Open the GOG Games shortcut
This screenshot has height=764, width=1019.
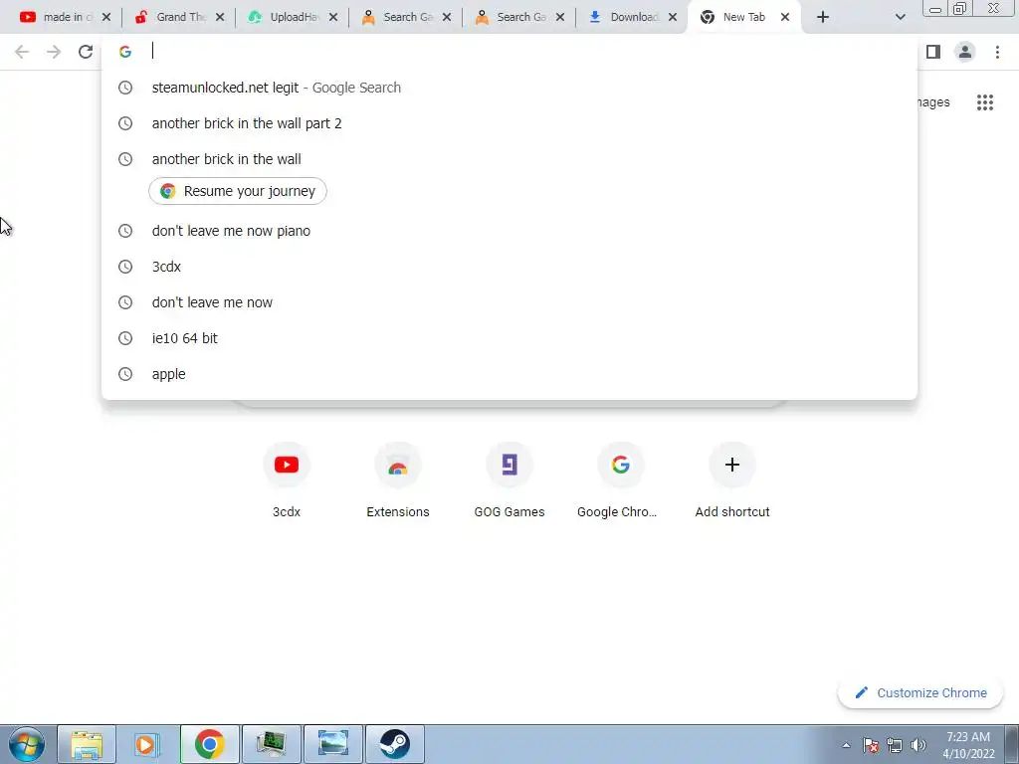(x=509, y=480)
